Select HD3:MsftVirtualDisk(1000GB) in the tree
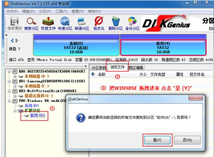The height and width of the screenshot is (157, 214). (x=48, y=91)
